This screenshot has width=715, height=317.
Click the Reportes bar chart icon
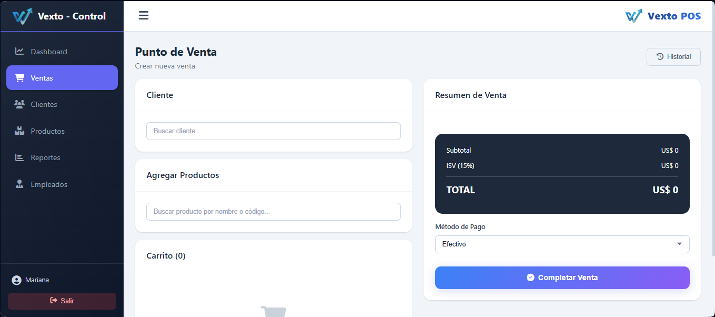point(19,157)
